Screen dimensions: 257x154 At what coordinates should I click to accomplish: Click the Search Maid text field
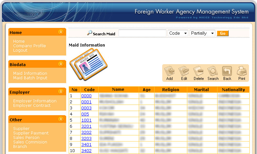click(x=142, y=33)
